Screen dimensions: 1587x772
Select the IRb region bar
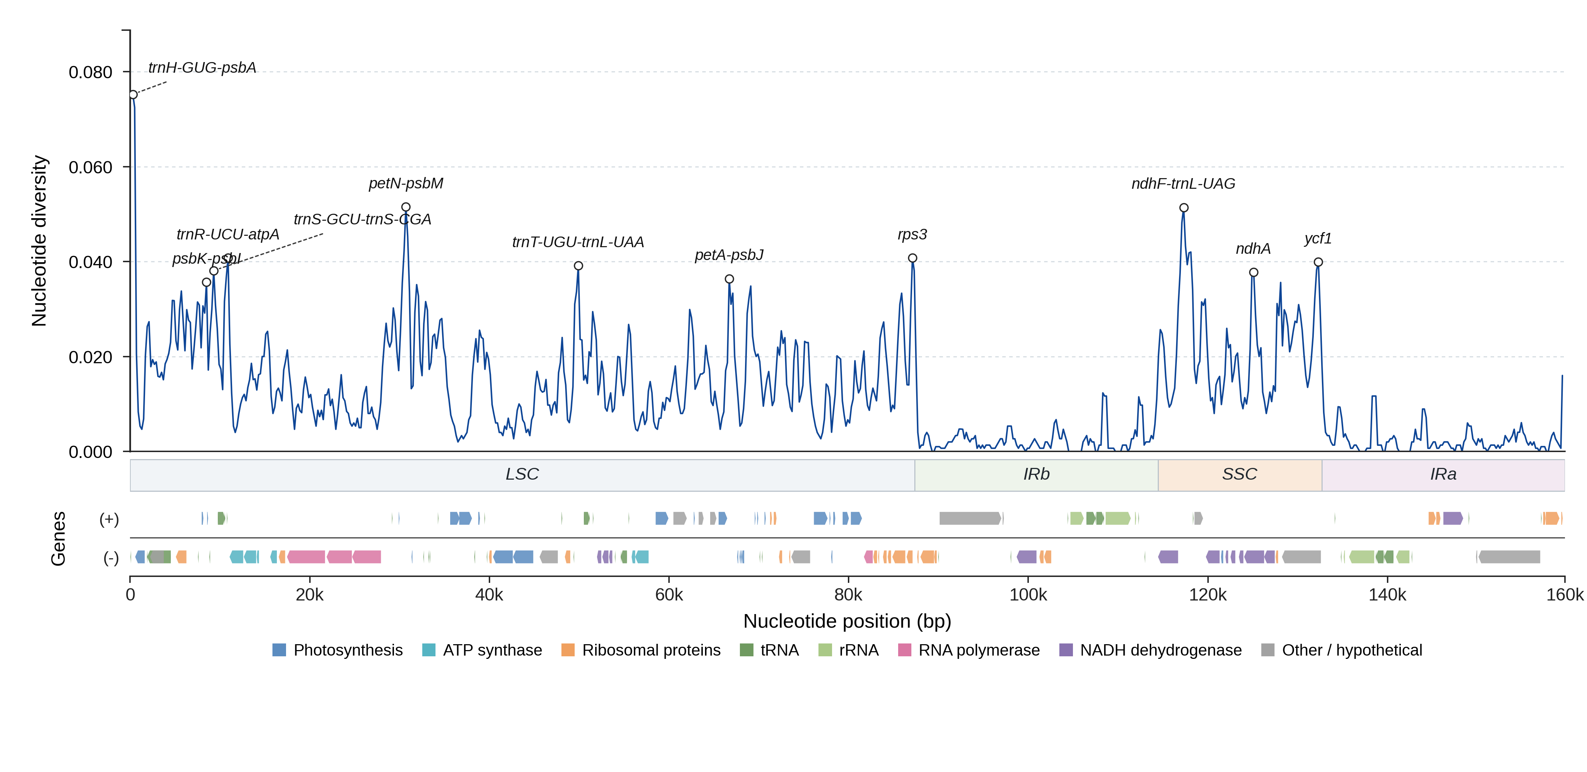click(1037, 475)
